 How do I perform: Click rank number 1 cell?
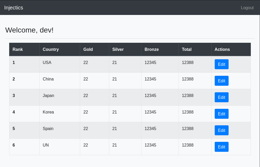click(14, 63)
